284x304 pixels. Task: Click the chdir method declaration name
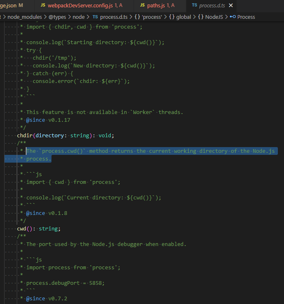pos(25,135)
